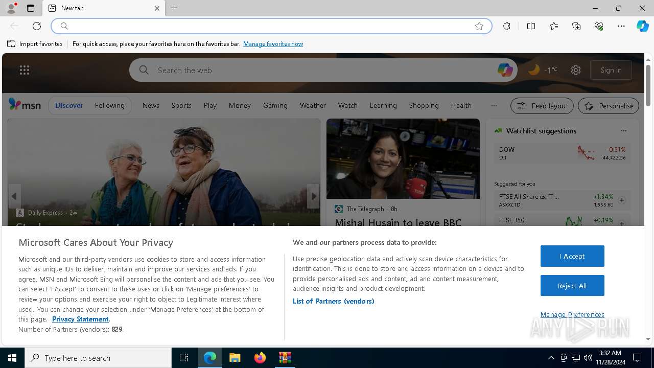Click the browser refresh button
This screenshot has height=368, width=654.
pyautogui.click(x=37, y=26)
